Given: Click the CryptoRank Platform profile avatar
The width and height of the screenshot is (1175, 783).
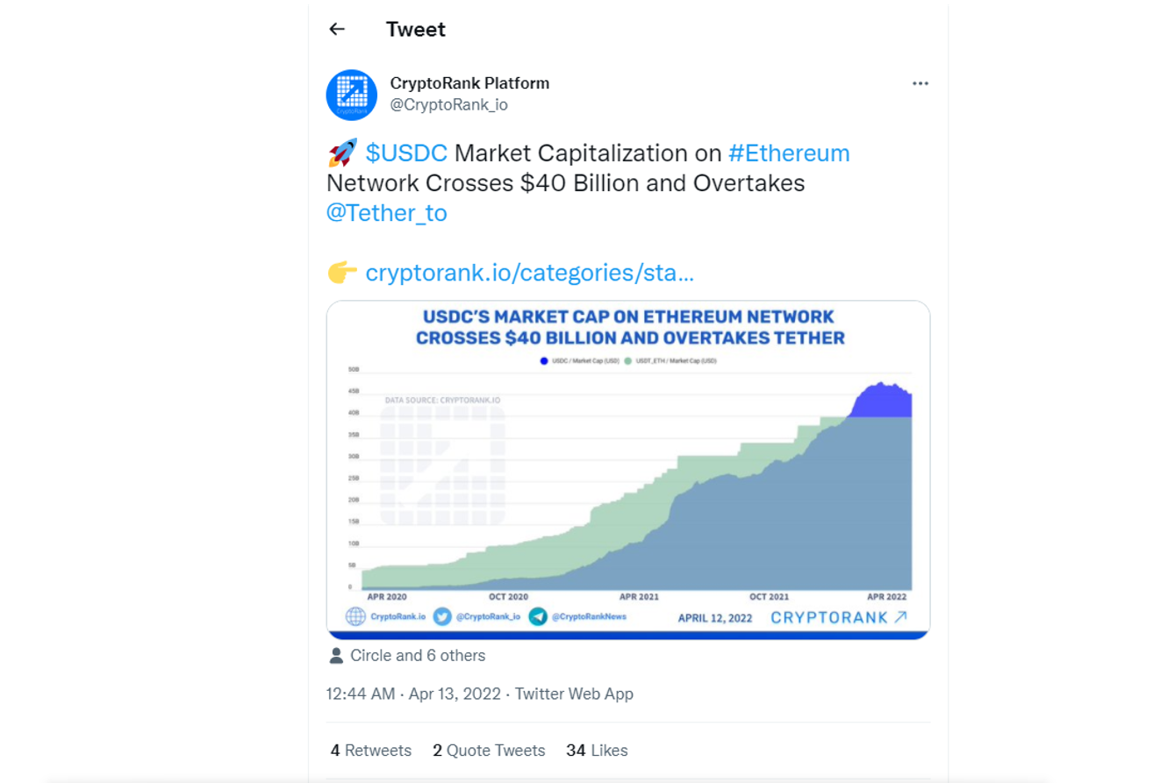Looking at the screenshot, I should [351, 94].
